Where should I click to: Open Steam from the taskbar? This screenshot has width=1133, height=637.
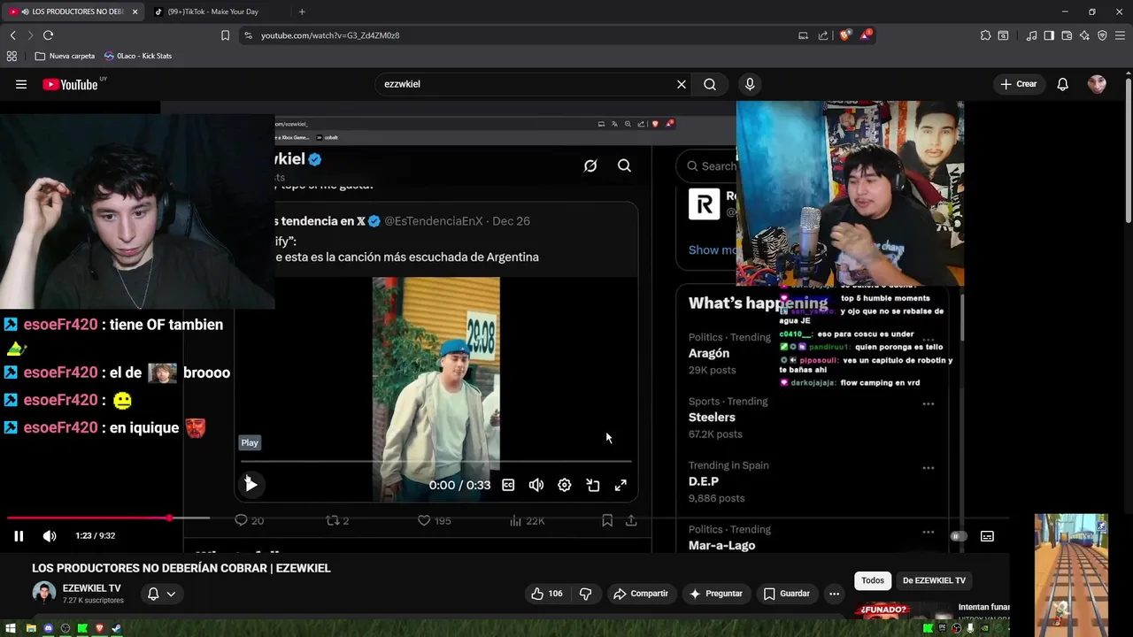tap(117, 628)
